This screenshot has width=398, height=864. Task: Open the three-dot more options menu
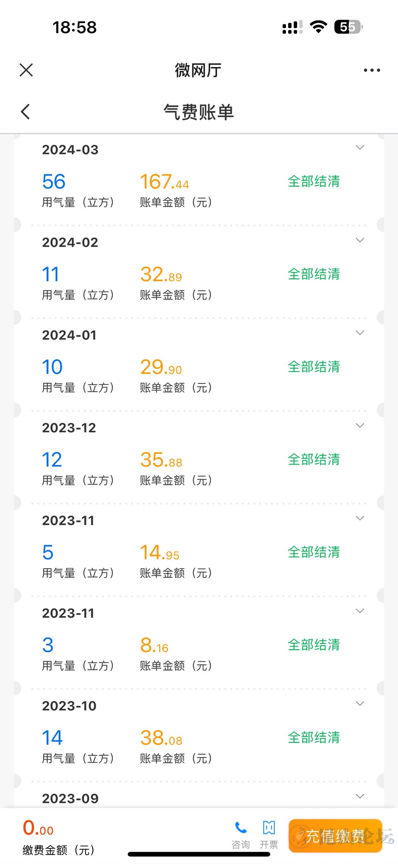[x=371, y=70]
